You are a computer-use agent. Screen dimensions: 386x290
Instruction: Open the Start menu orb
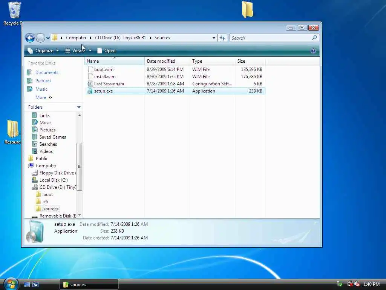(11, 284)
